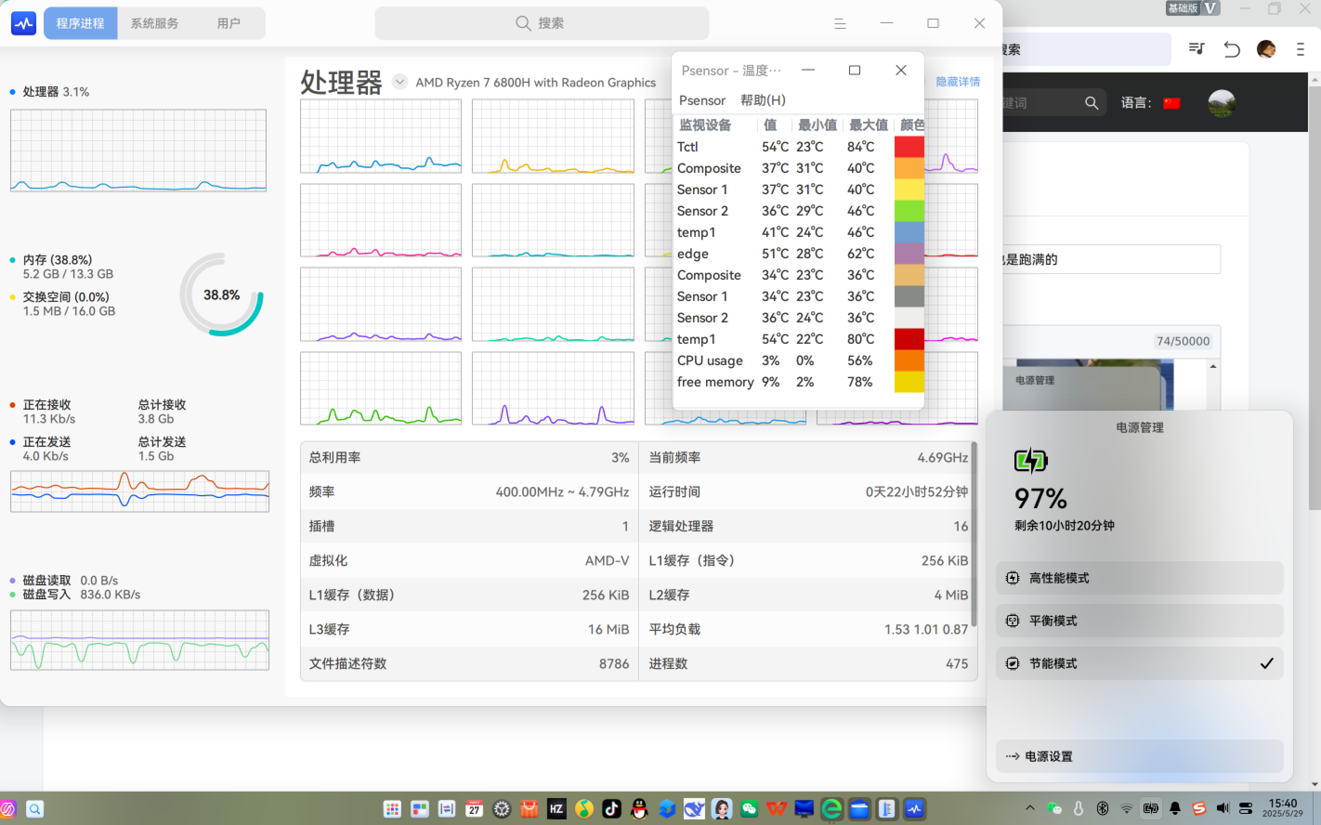Click the playlist music icon in the browser toolbar
The width and height of the screenshot is (1321, 825).
coord(1197,49)
